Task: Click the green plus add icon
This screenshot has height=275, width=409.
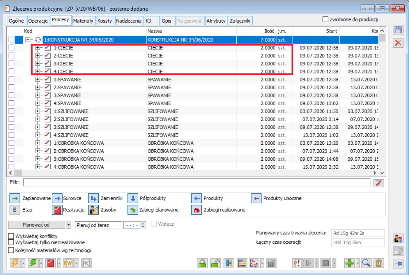Action: (x=349, y=263)
